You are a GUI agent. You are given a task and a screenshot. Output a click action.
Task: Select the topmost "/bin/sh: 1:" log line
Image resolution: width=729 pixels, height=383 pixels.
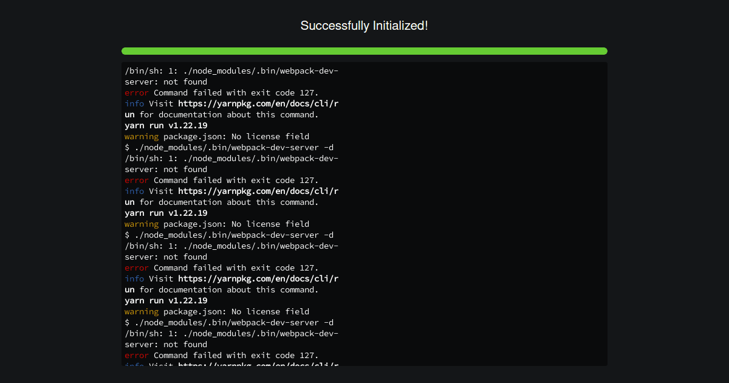231,71
